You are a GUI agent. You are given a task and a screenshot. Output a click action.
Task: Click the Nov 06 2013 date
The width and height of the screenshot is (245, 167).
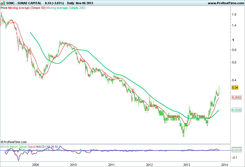(x=84, y=3)
